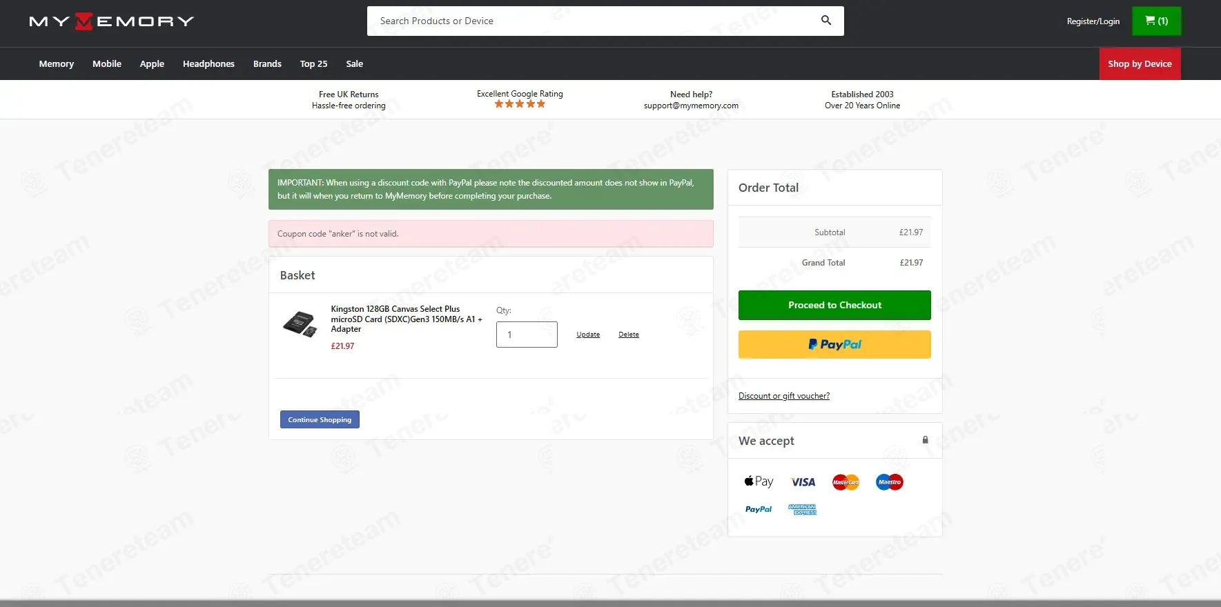Click the Order Total heading
Screen dimensions: 1221x607
coord(768,188)
